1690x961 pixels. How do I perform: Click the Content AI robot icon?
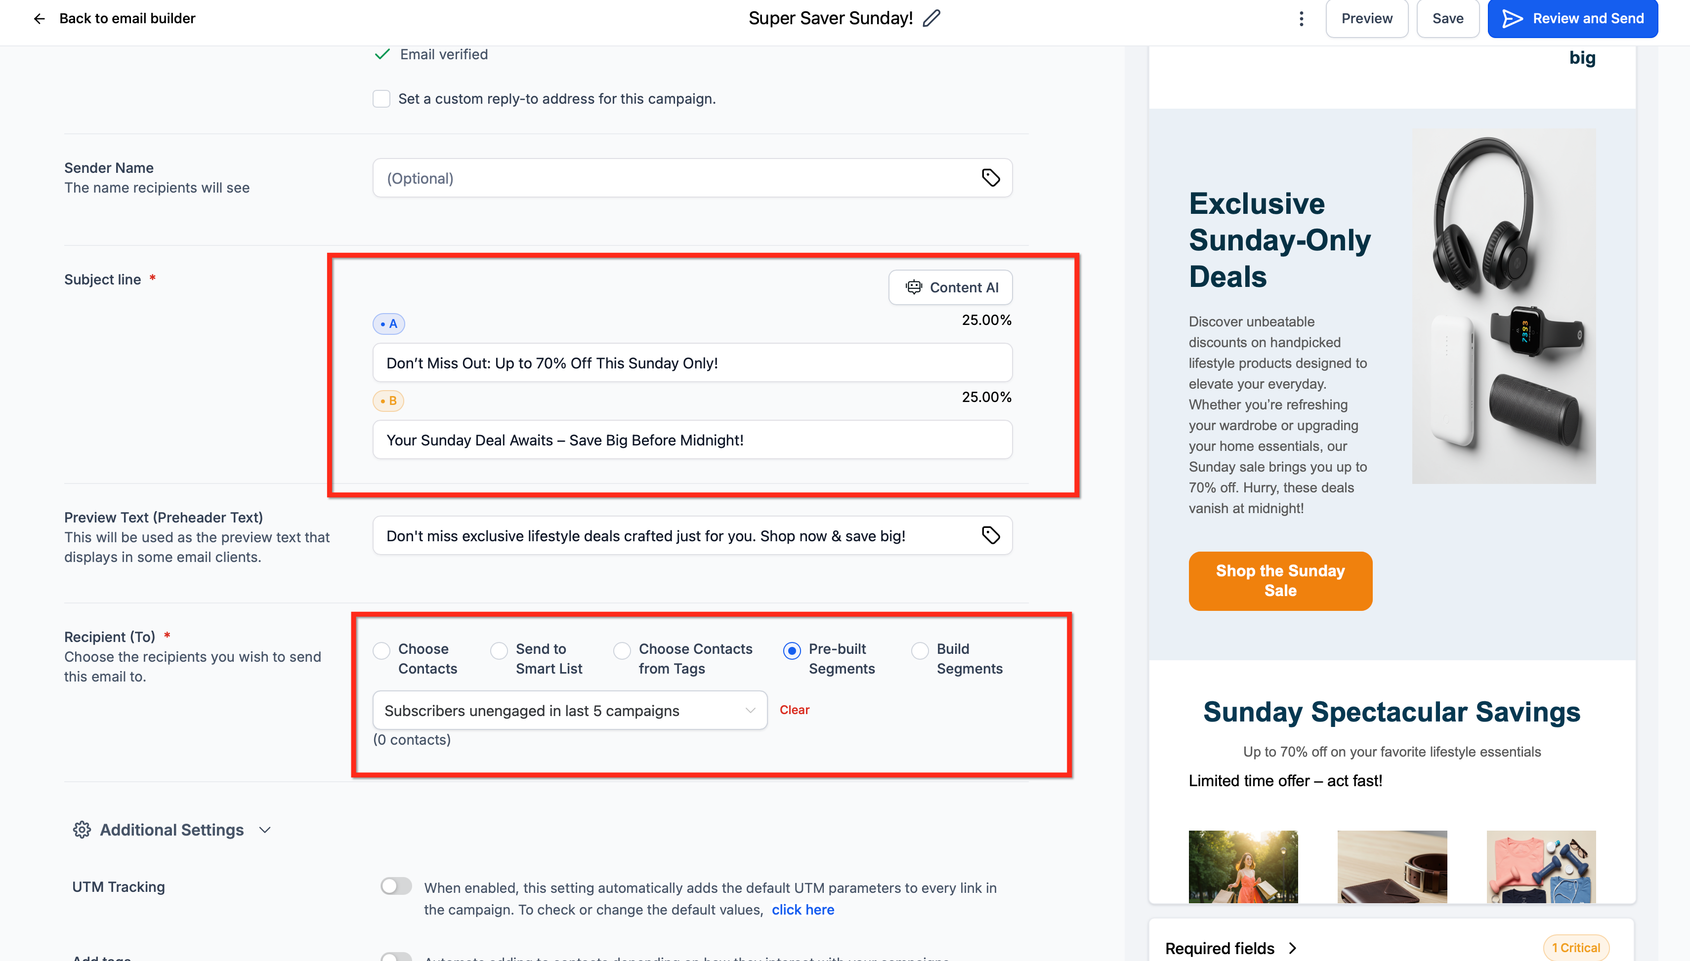tap(913, 287)
